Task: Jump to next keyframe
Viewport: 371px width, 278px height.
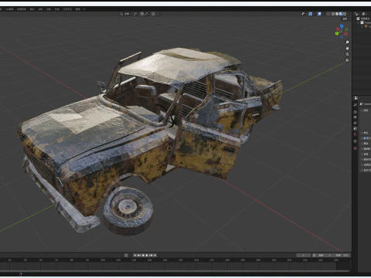Action: (x=151, y=255)
